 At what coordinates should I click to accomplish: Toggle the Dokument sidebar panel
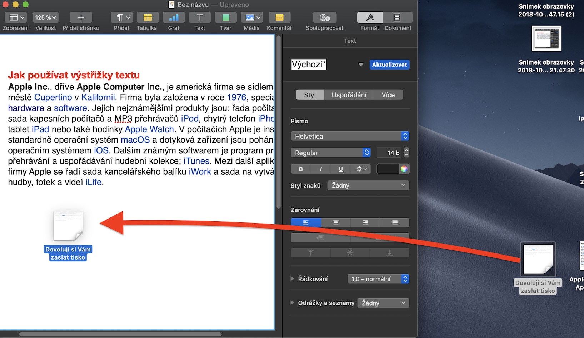pyautogui.click(x=398, y=17)
